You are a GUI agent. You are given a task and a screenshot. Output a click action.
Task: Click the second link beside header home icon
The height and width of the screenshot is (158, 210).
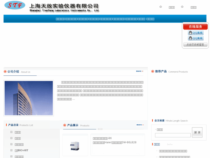[194, 8]
